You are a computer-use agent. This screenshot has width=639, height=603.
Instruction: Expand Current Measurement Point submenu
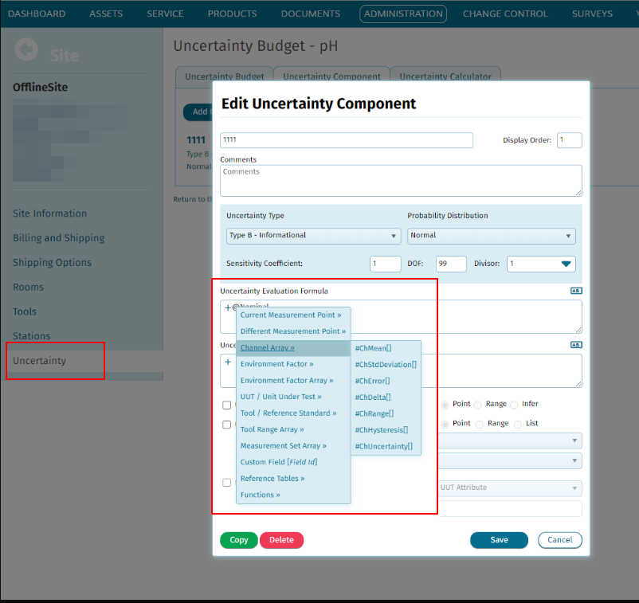[293, 315]
